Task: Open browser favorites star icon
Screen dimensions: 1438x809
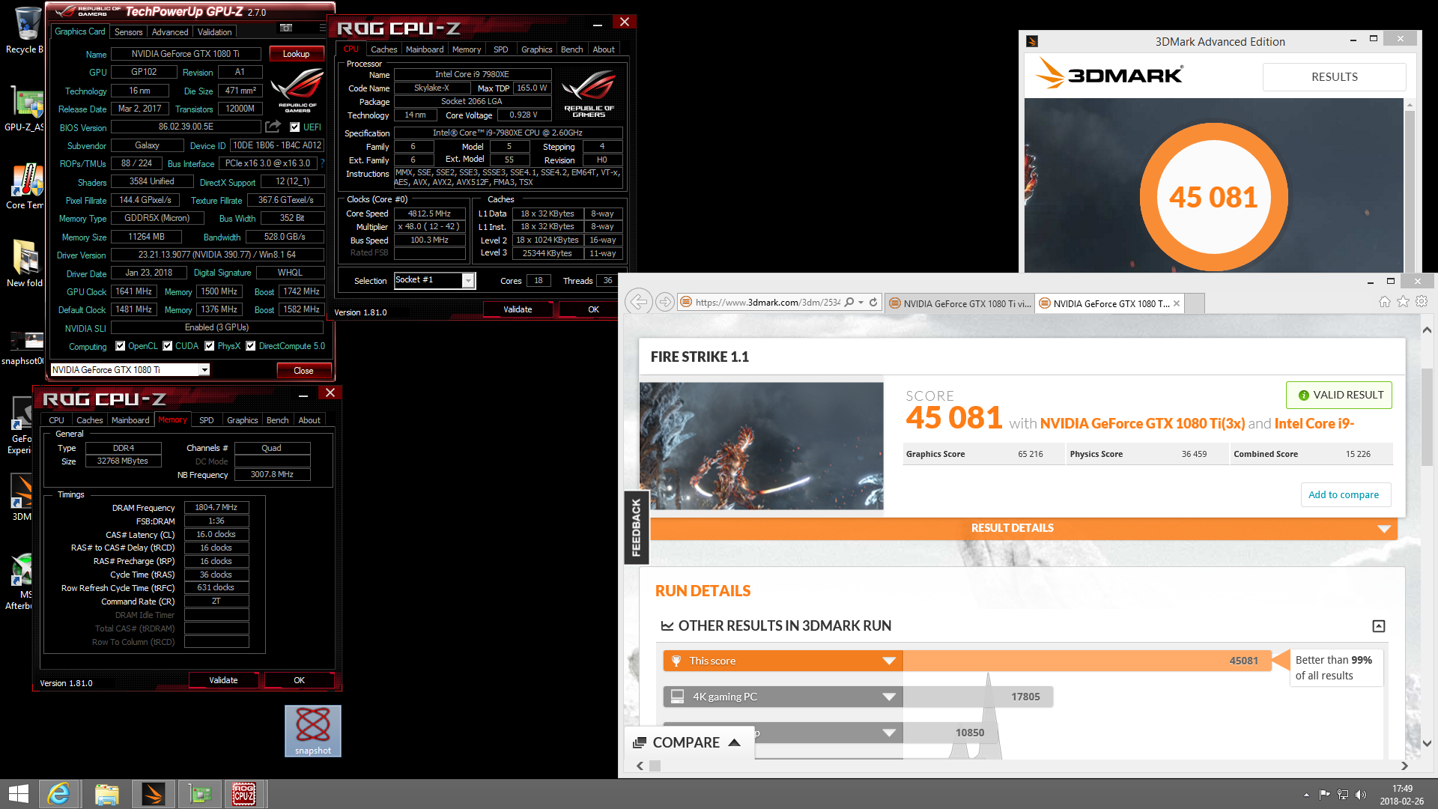Action: (1403, 302)
